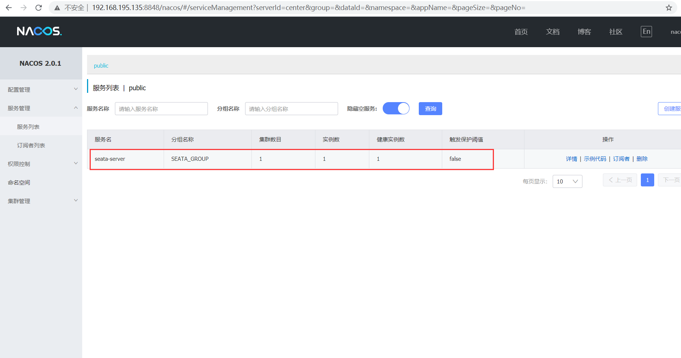Click the 创建服务 button
Image resolution: width=681 pixels, height=358 pixels.
click(669, 108)
